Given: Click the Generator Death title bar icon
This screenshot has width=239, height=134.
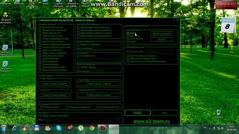Looking at the screenshot, I should [38, 20].
